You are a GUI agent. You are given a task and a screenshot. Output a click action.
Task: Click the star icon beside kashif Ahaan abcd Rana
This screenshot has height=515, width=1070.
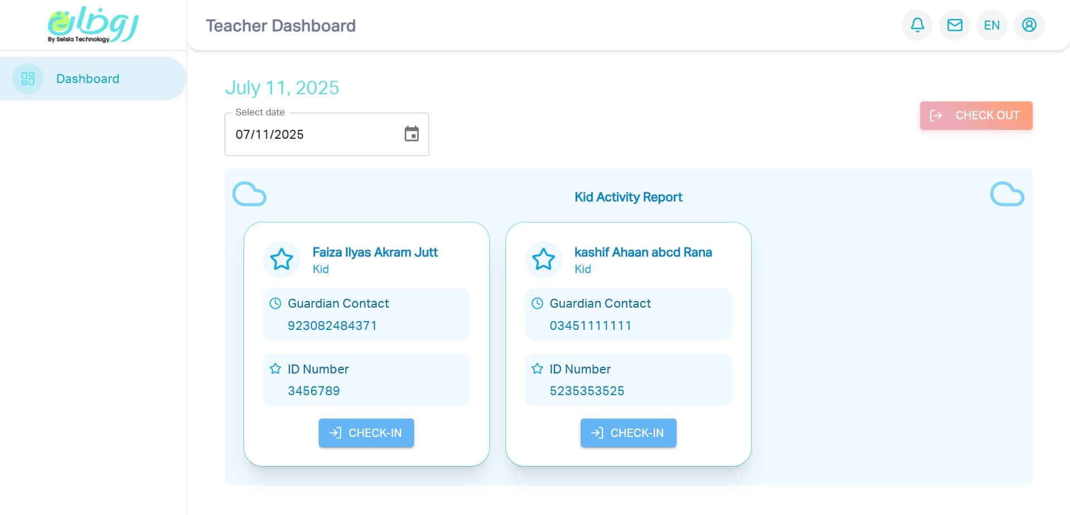(543, 259)
